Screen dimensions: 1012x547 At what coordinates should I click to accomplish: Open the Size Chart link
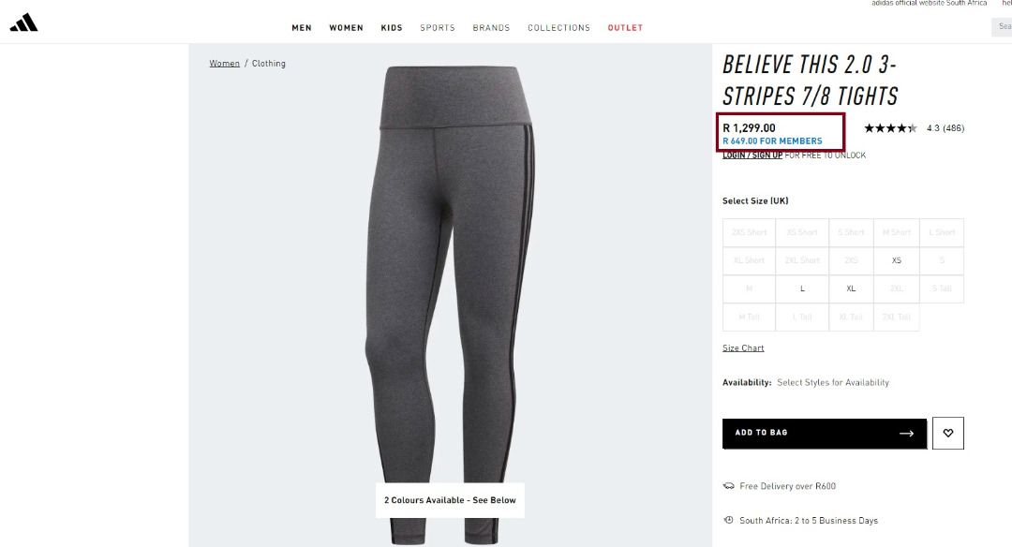point(743,347)
